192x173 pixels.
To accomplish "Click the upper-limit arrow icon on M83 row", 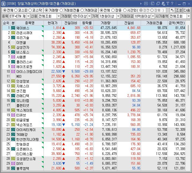I will pyautogui.click(x=64, y=76).
